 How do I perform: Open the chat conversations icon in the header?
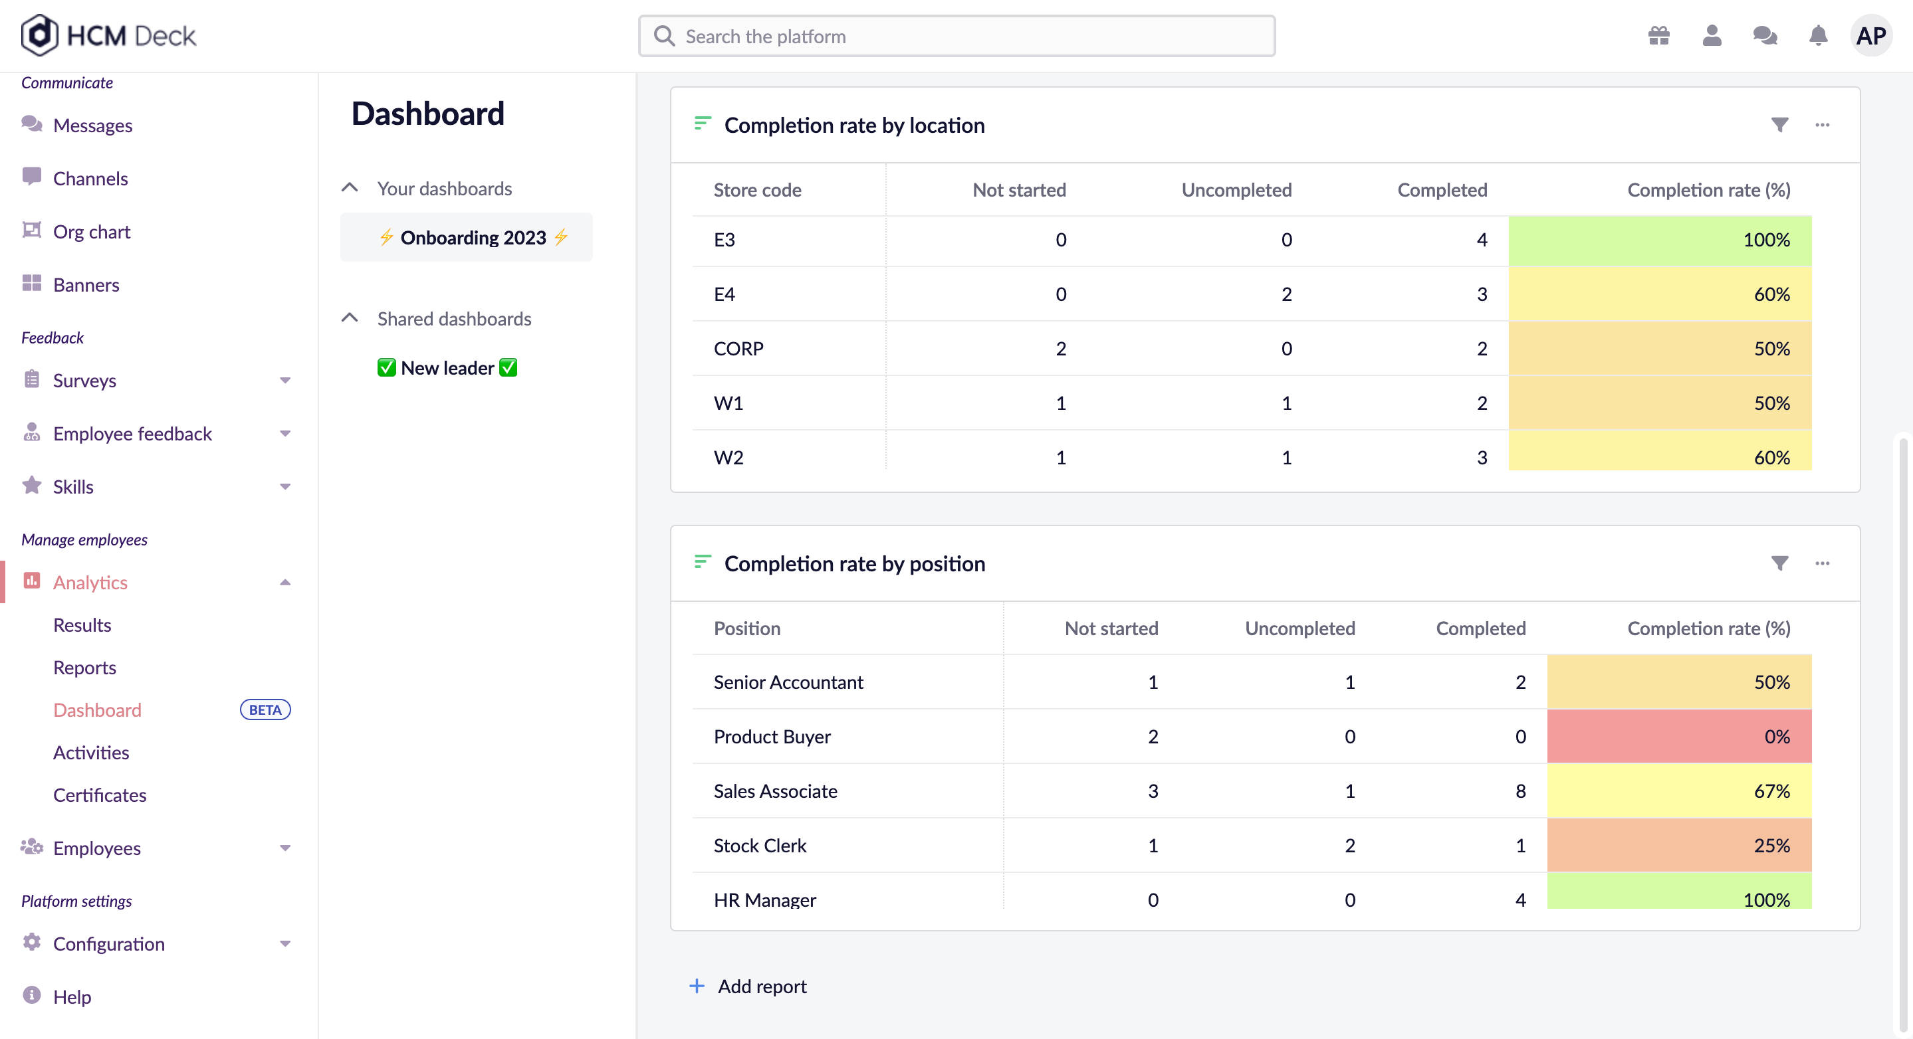pos(1765,36)
